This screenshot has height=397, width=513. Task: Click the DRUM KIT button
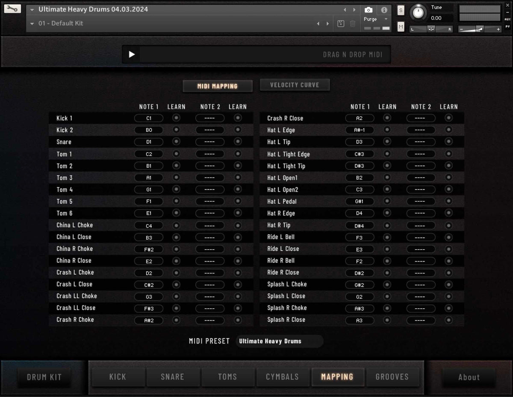click(x=44, y=377)
